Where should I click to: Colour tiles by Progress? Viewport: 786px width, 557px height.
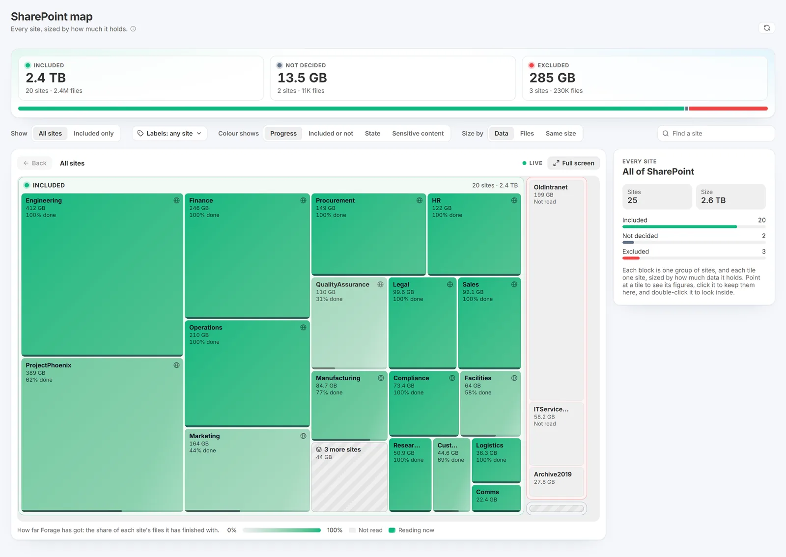click(x=283, y=133)
